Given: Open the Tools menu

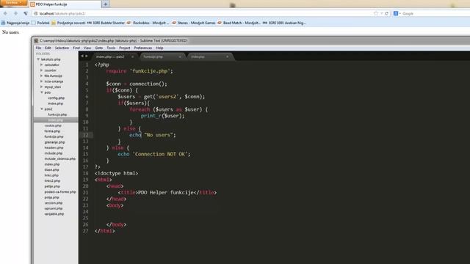Looking at the screenshot, I should coord(111,48).
